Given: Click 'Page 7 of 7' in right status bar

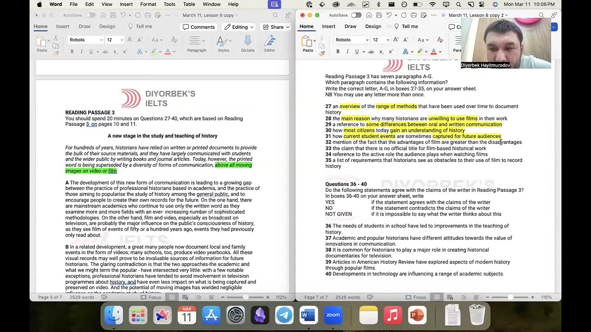Looking at the screenshot, I should (x=316, y=297).
